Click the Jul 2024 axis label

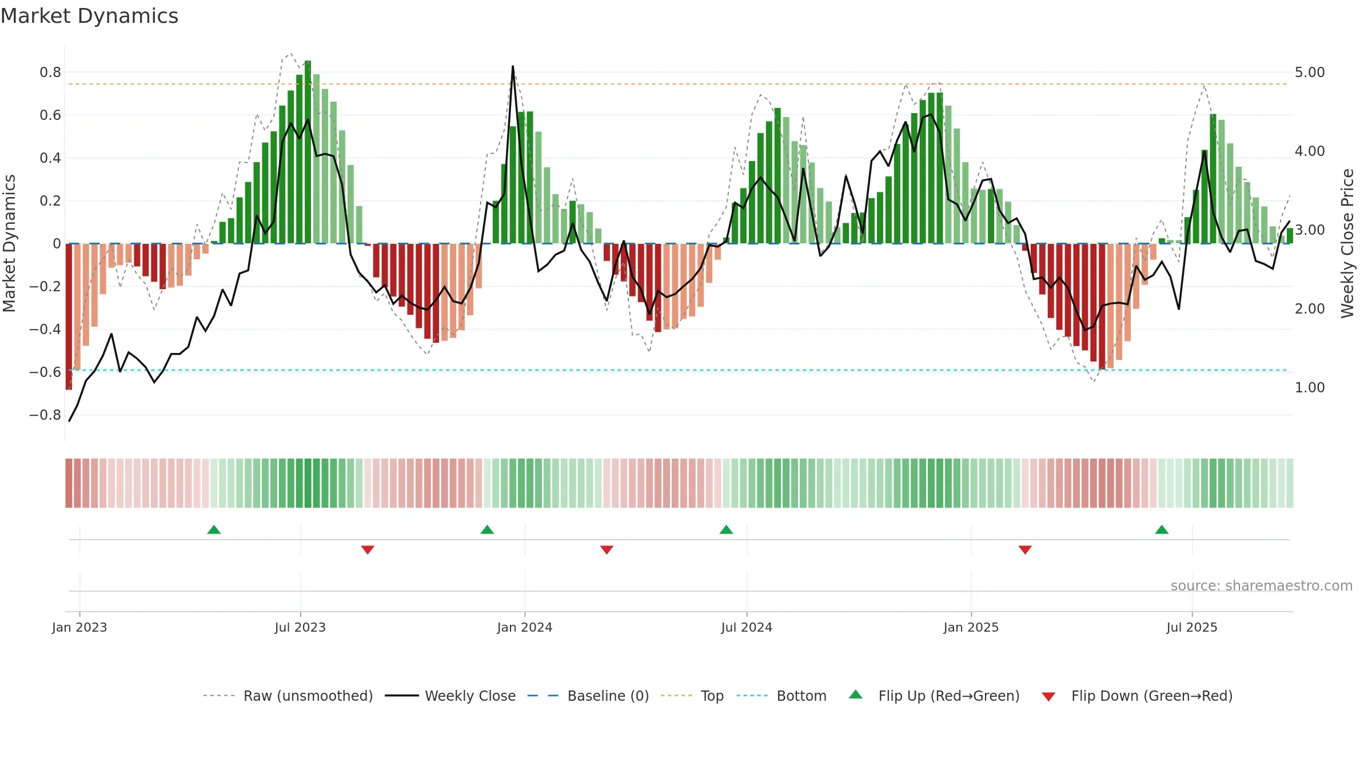pos(747,627)
